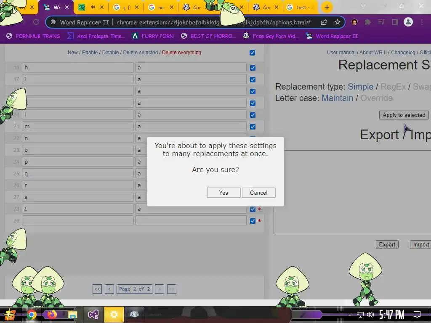
Task: Open Visual Studio from the taskbar
Action: coord(93,315)
